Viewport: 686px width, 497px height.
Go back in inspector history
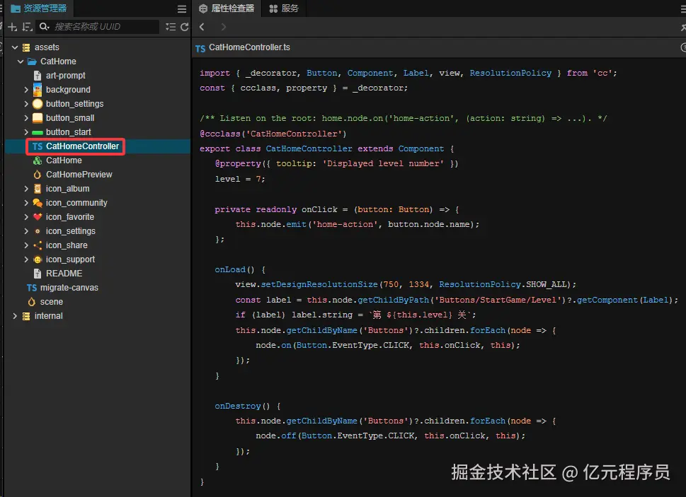click(x=202, y=27)
